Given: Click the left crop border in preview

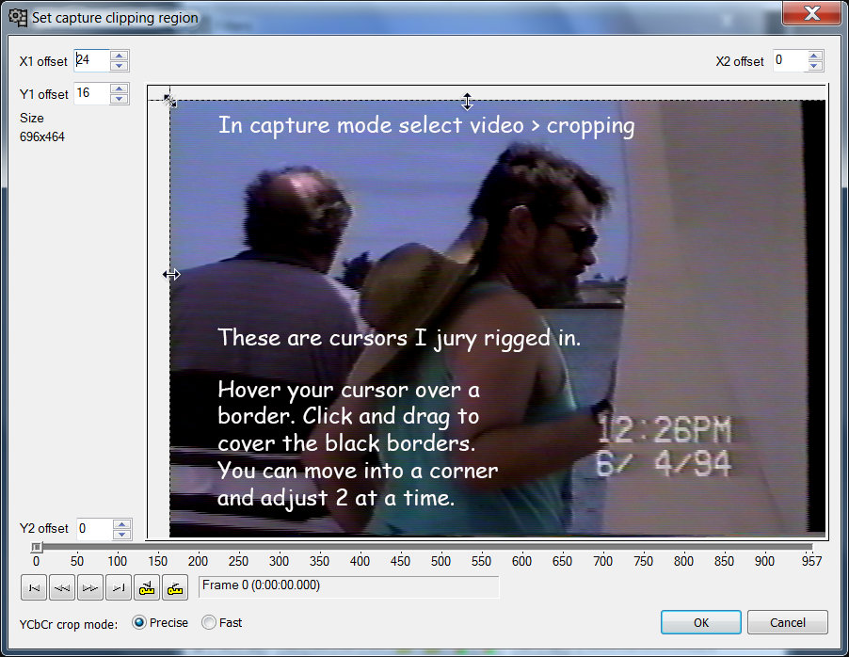Looking at the screenshot, I should click(x=170, y=275).
